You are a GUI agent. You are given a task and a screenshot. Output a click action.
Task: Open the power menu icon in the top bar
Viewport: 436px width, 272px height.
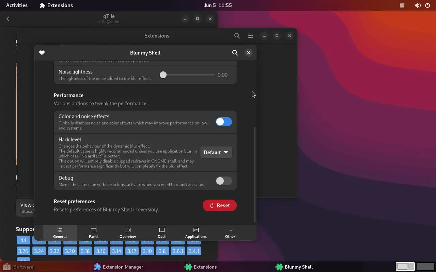pyautogui.click(x=427, y=5)
